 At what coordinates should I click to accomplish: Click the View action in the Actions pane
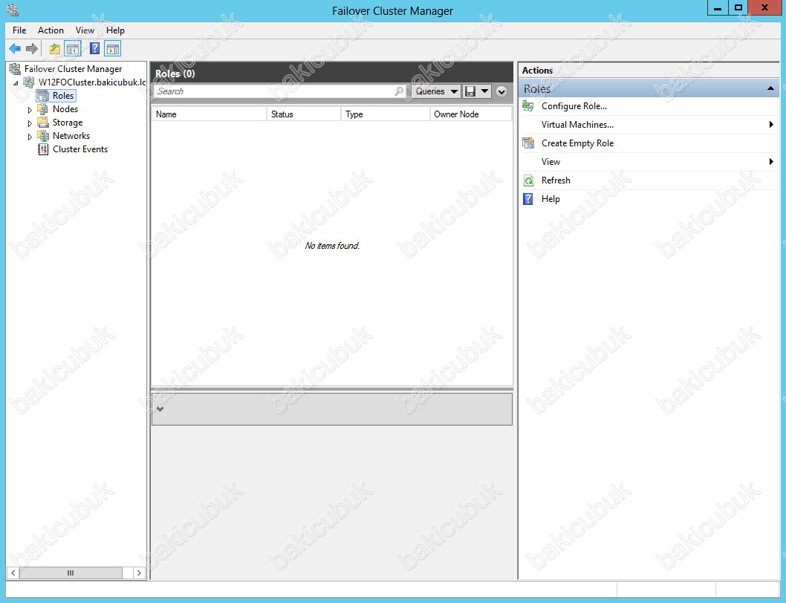pyautogui.click(x=550, y=162)
